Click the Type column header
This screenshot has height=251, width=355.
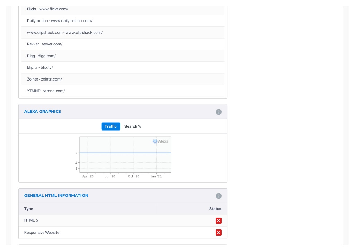click(x=28, y=209)
